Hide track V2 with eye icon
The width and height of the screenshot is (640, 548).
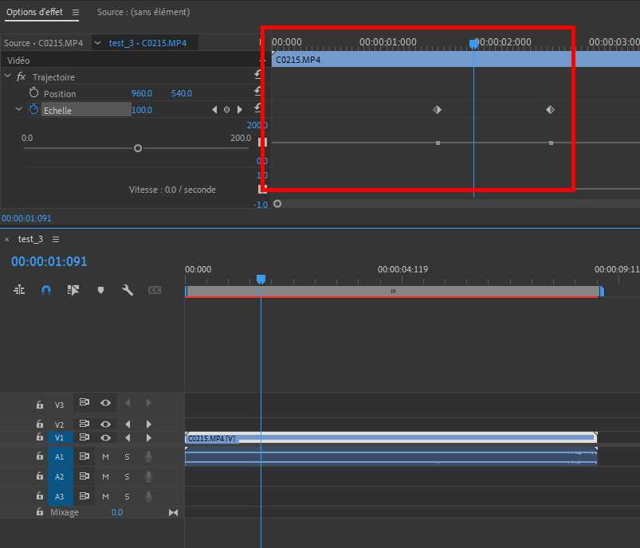106,425
